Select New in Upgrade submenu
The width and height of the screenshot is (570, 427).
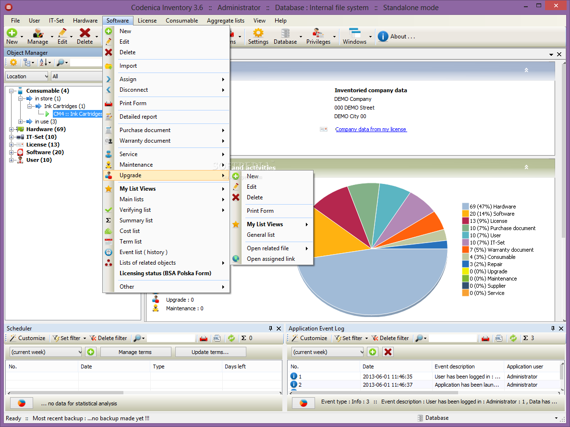pos(272,176)
